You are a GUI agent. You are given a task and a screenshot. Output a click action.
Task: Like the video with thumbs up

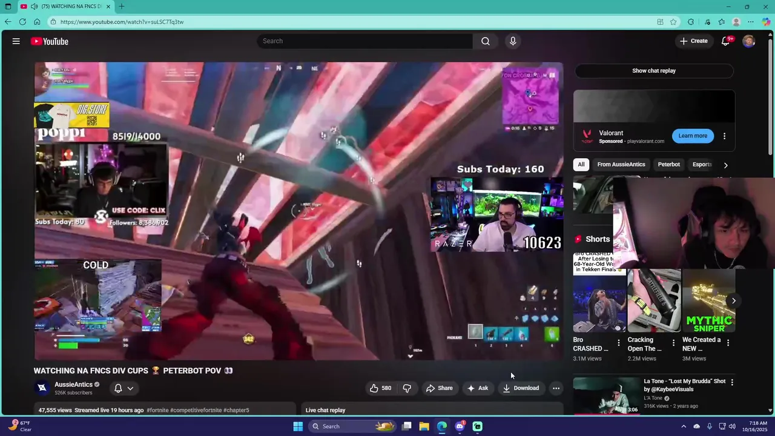380,388
